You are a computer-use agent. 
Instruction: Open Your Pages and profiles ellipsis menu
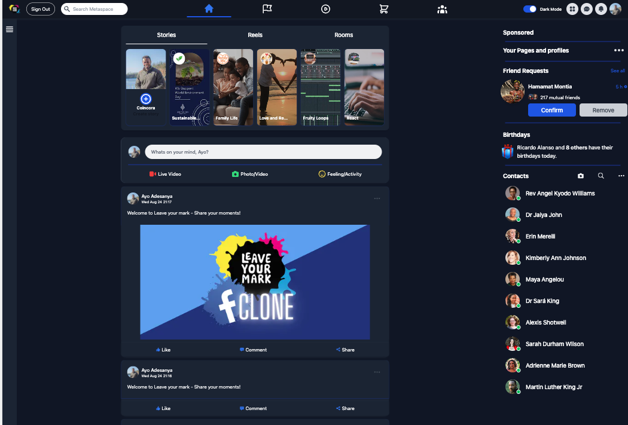pyautogui.click(x=619, y=50)
